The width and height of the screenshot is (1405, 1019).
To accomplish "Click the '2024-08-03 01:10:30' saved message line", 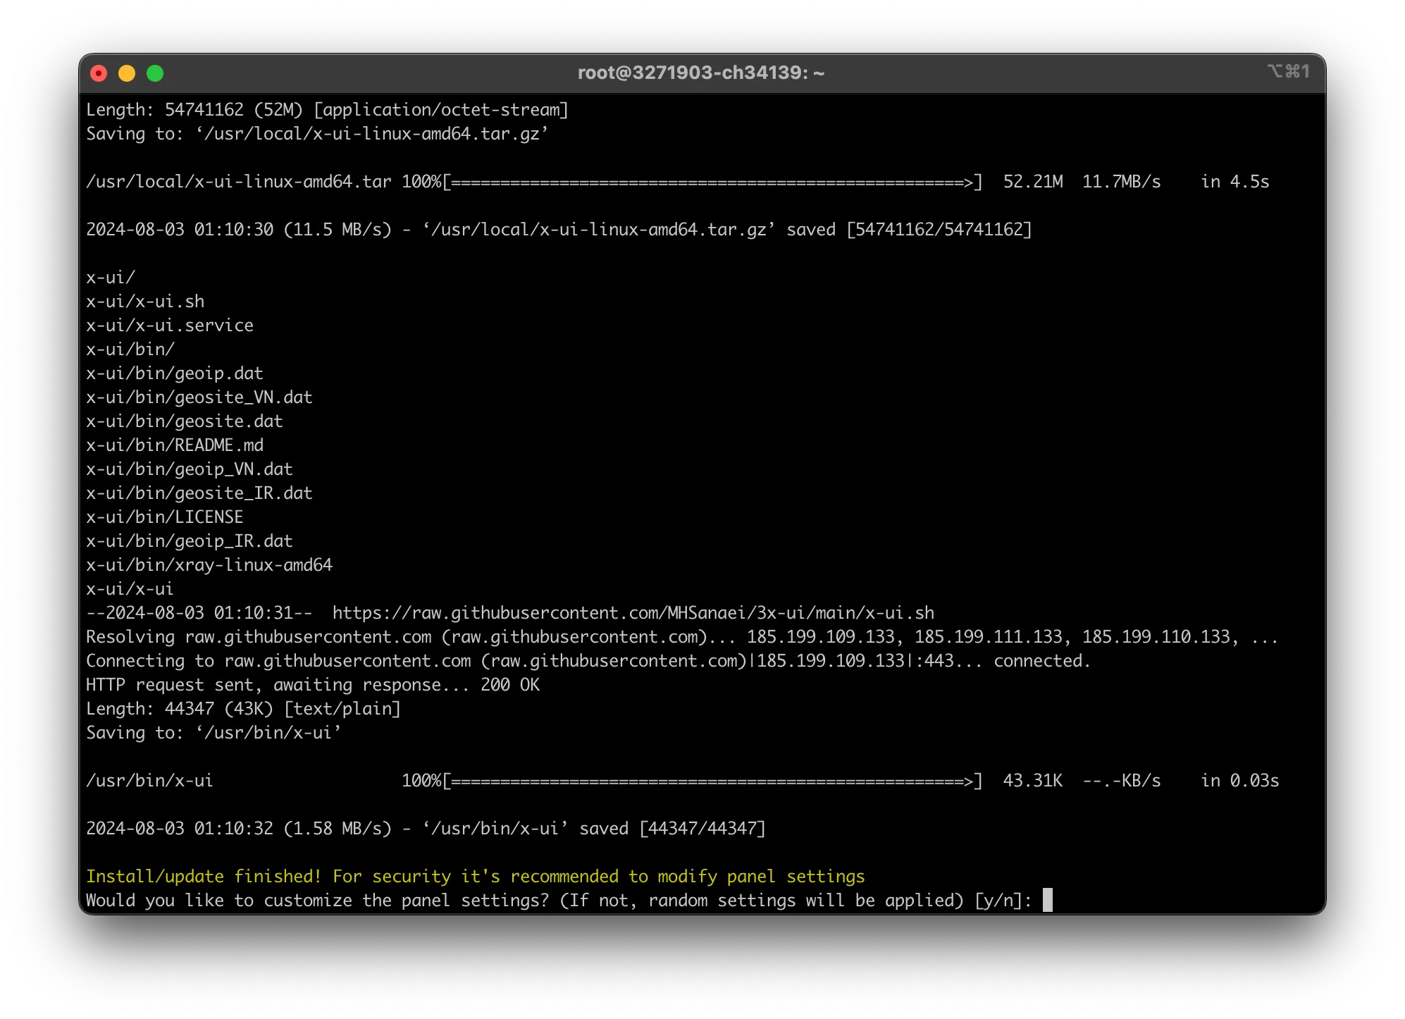I will [x=559, y=230].
